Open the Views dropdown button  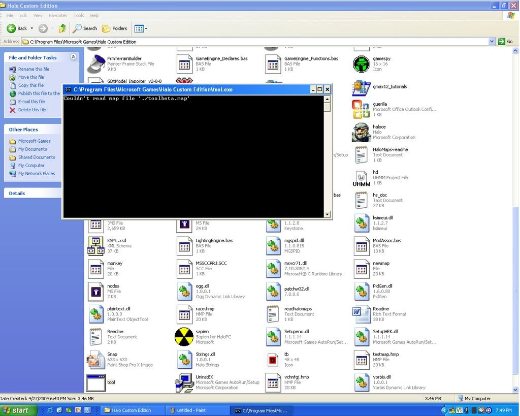tap(141, 28)
